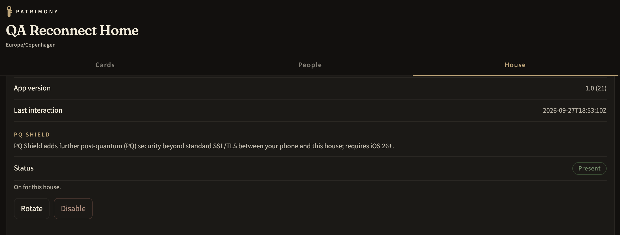Click the Rotate button

click(x=32, y=209)
